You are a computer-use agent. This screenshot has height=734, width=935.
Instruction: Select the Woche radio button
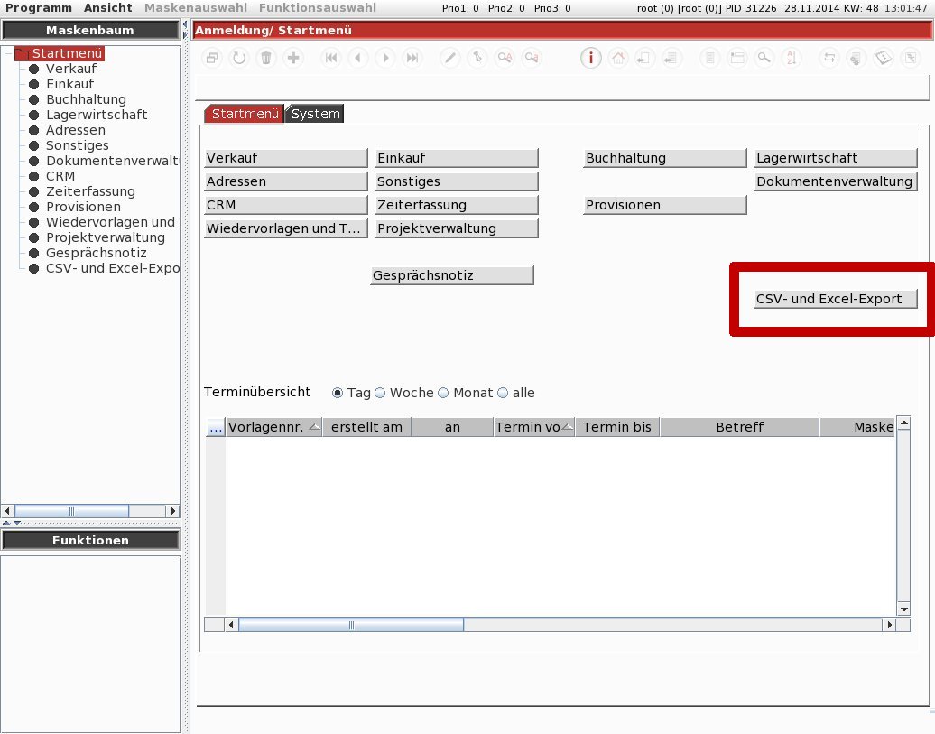[380, 393]
